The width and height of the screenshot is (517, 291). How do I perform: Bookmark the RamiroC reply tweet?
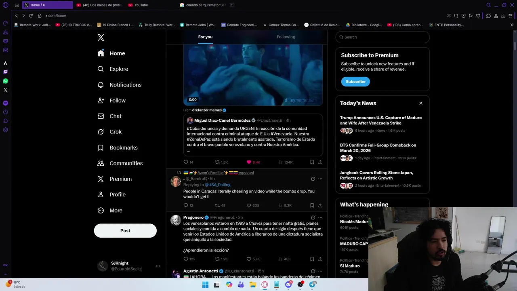coord(312,205)
